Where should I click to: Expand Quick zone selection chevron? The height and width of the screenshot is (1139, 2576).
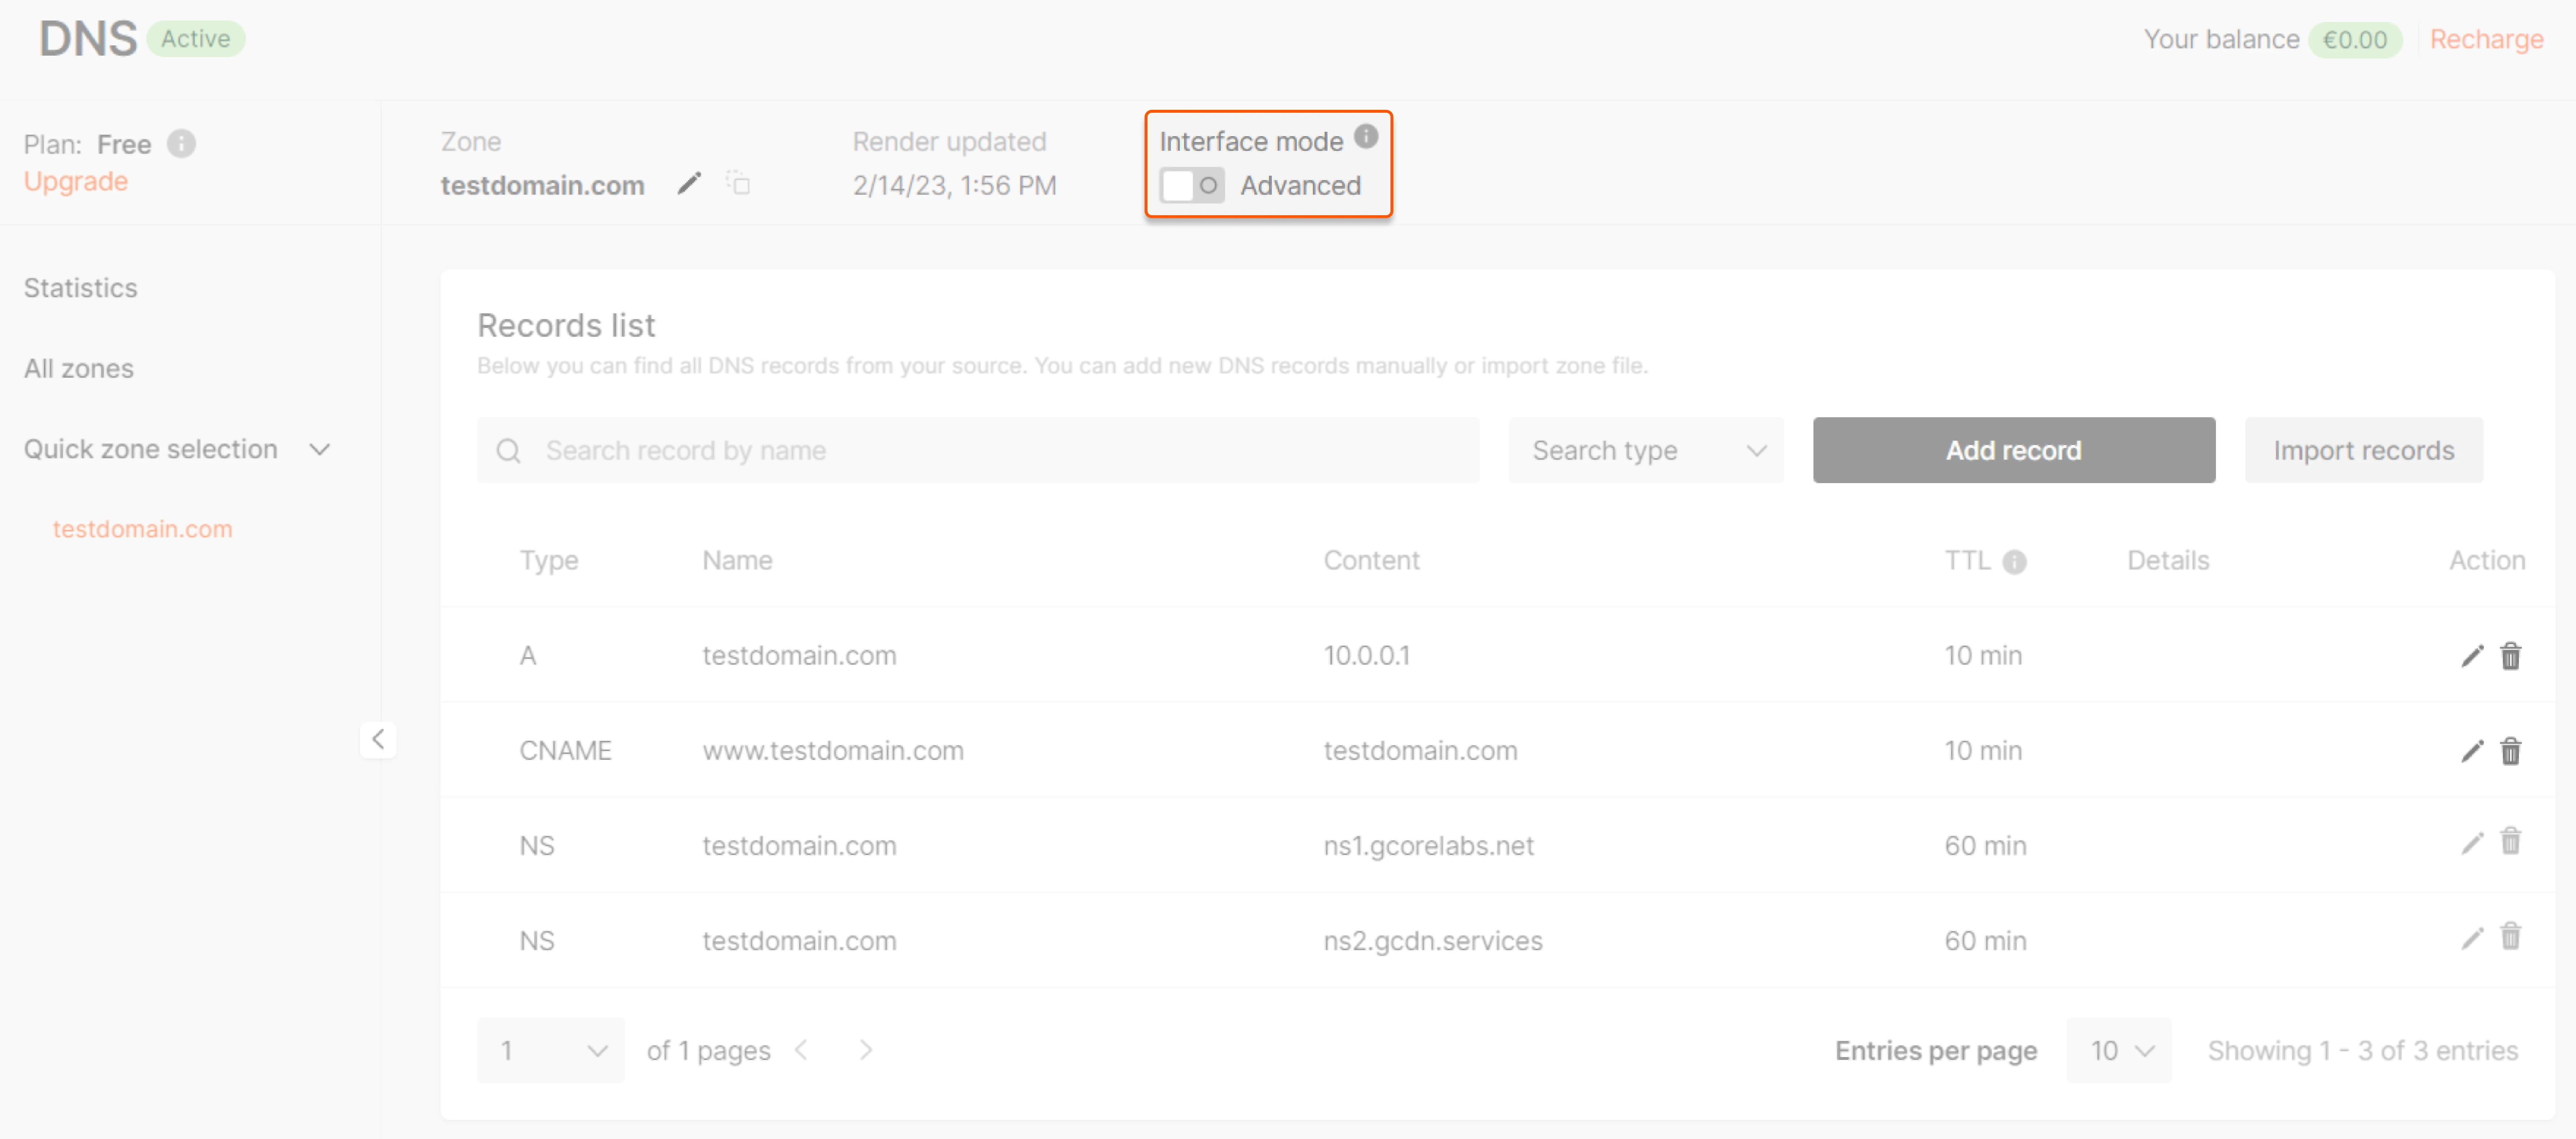320,450
